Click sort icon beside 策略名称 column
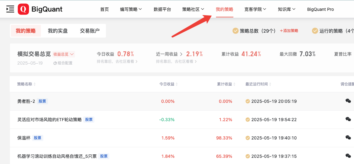Viewport: 354px width, 164px height. click(35, 84)
